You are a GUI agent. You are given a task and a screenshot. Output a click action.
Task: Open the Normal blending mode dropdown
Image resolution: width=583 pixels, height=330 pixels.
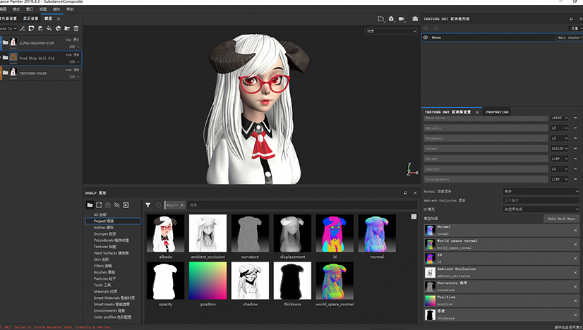[x=541, y=191]
